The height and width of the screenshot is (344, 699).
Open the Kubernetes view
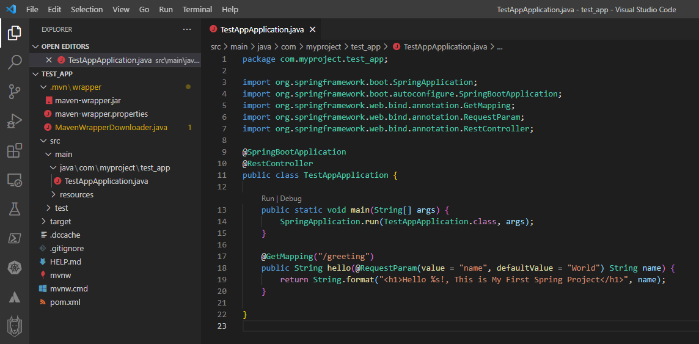tap(14, 268)
